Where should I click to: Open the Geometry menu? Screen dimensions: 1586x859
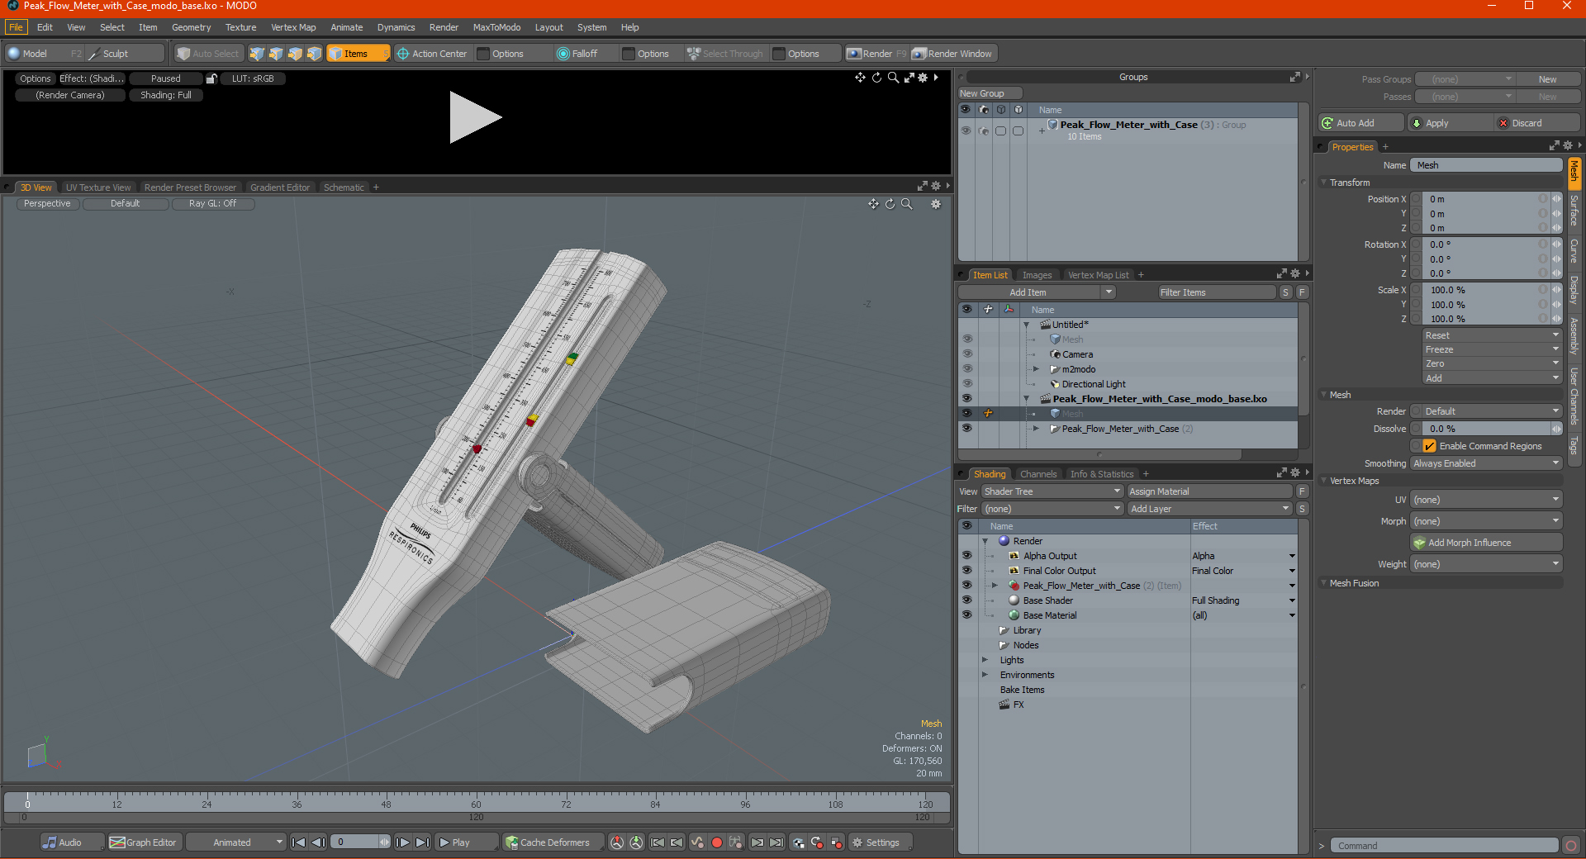point(191,27)
